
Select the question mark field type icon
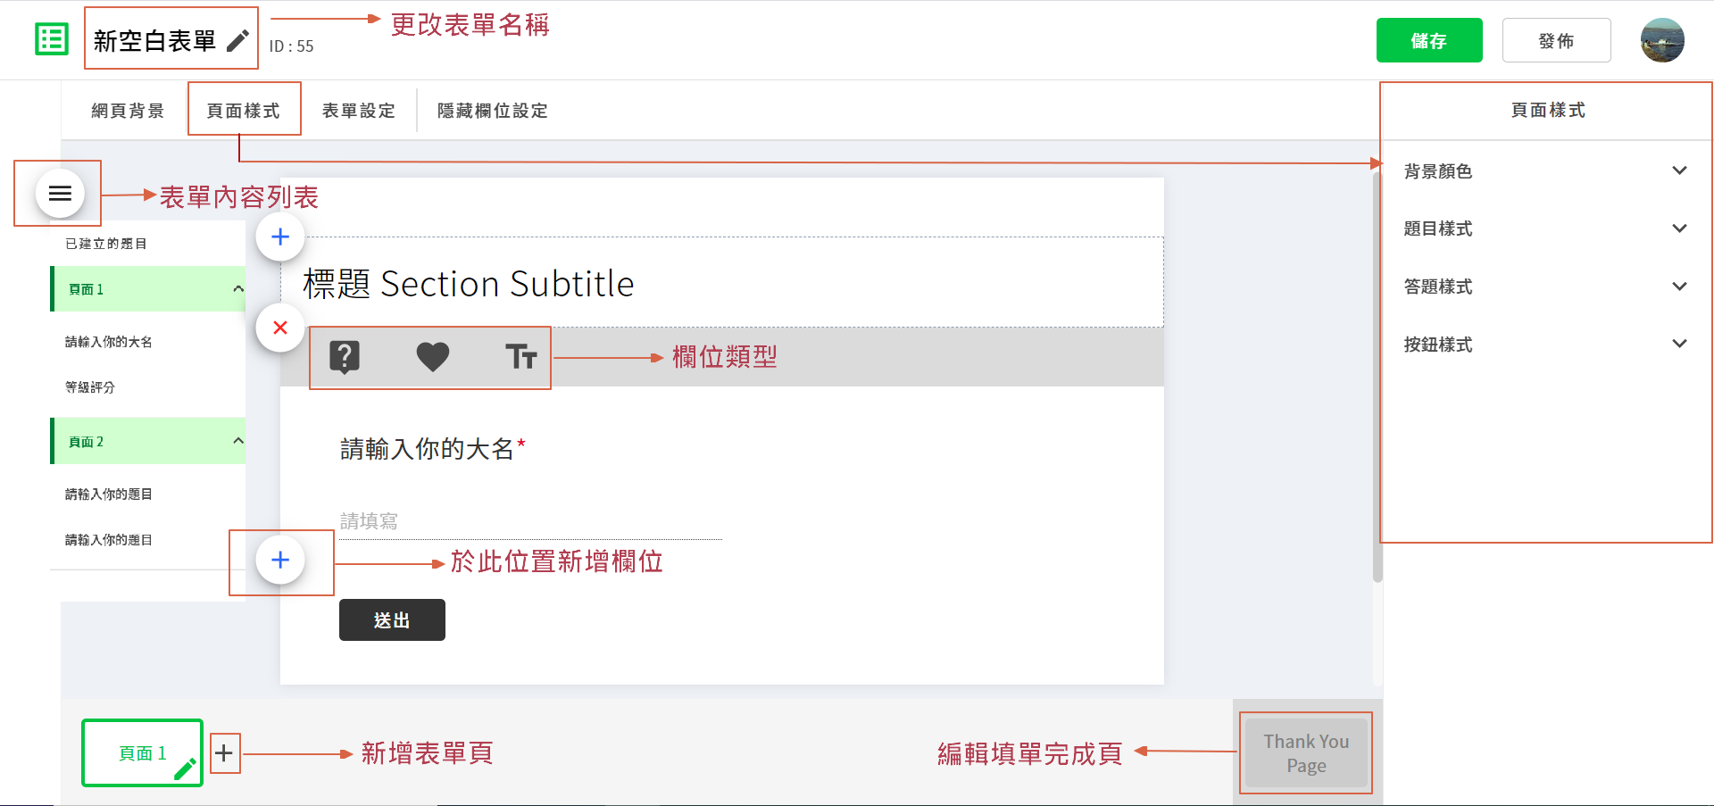click(345, 357)
